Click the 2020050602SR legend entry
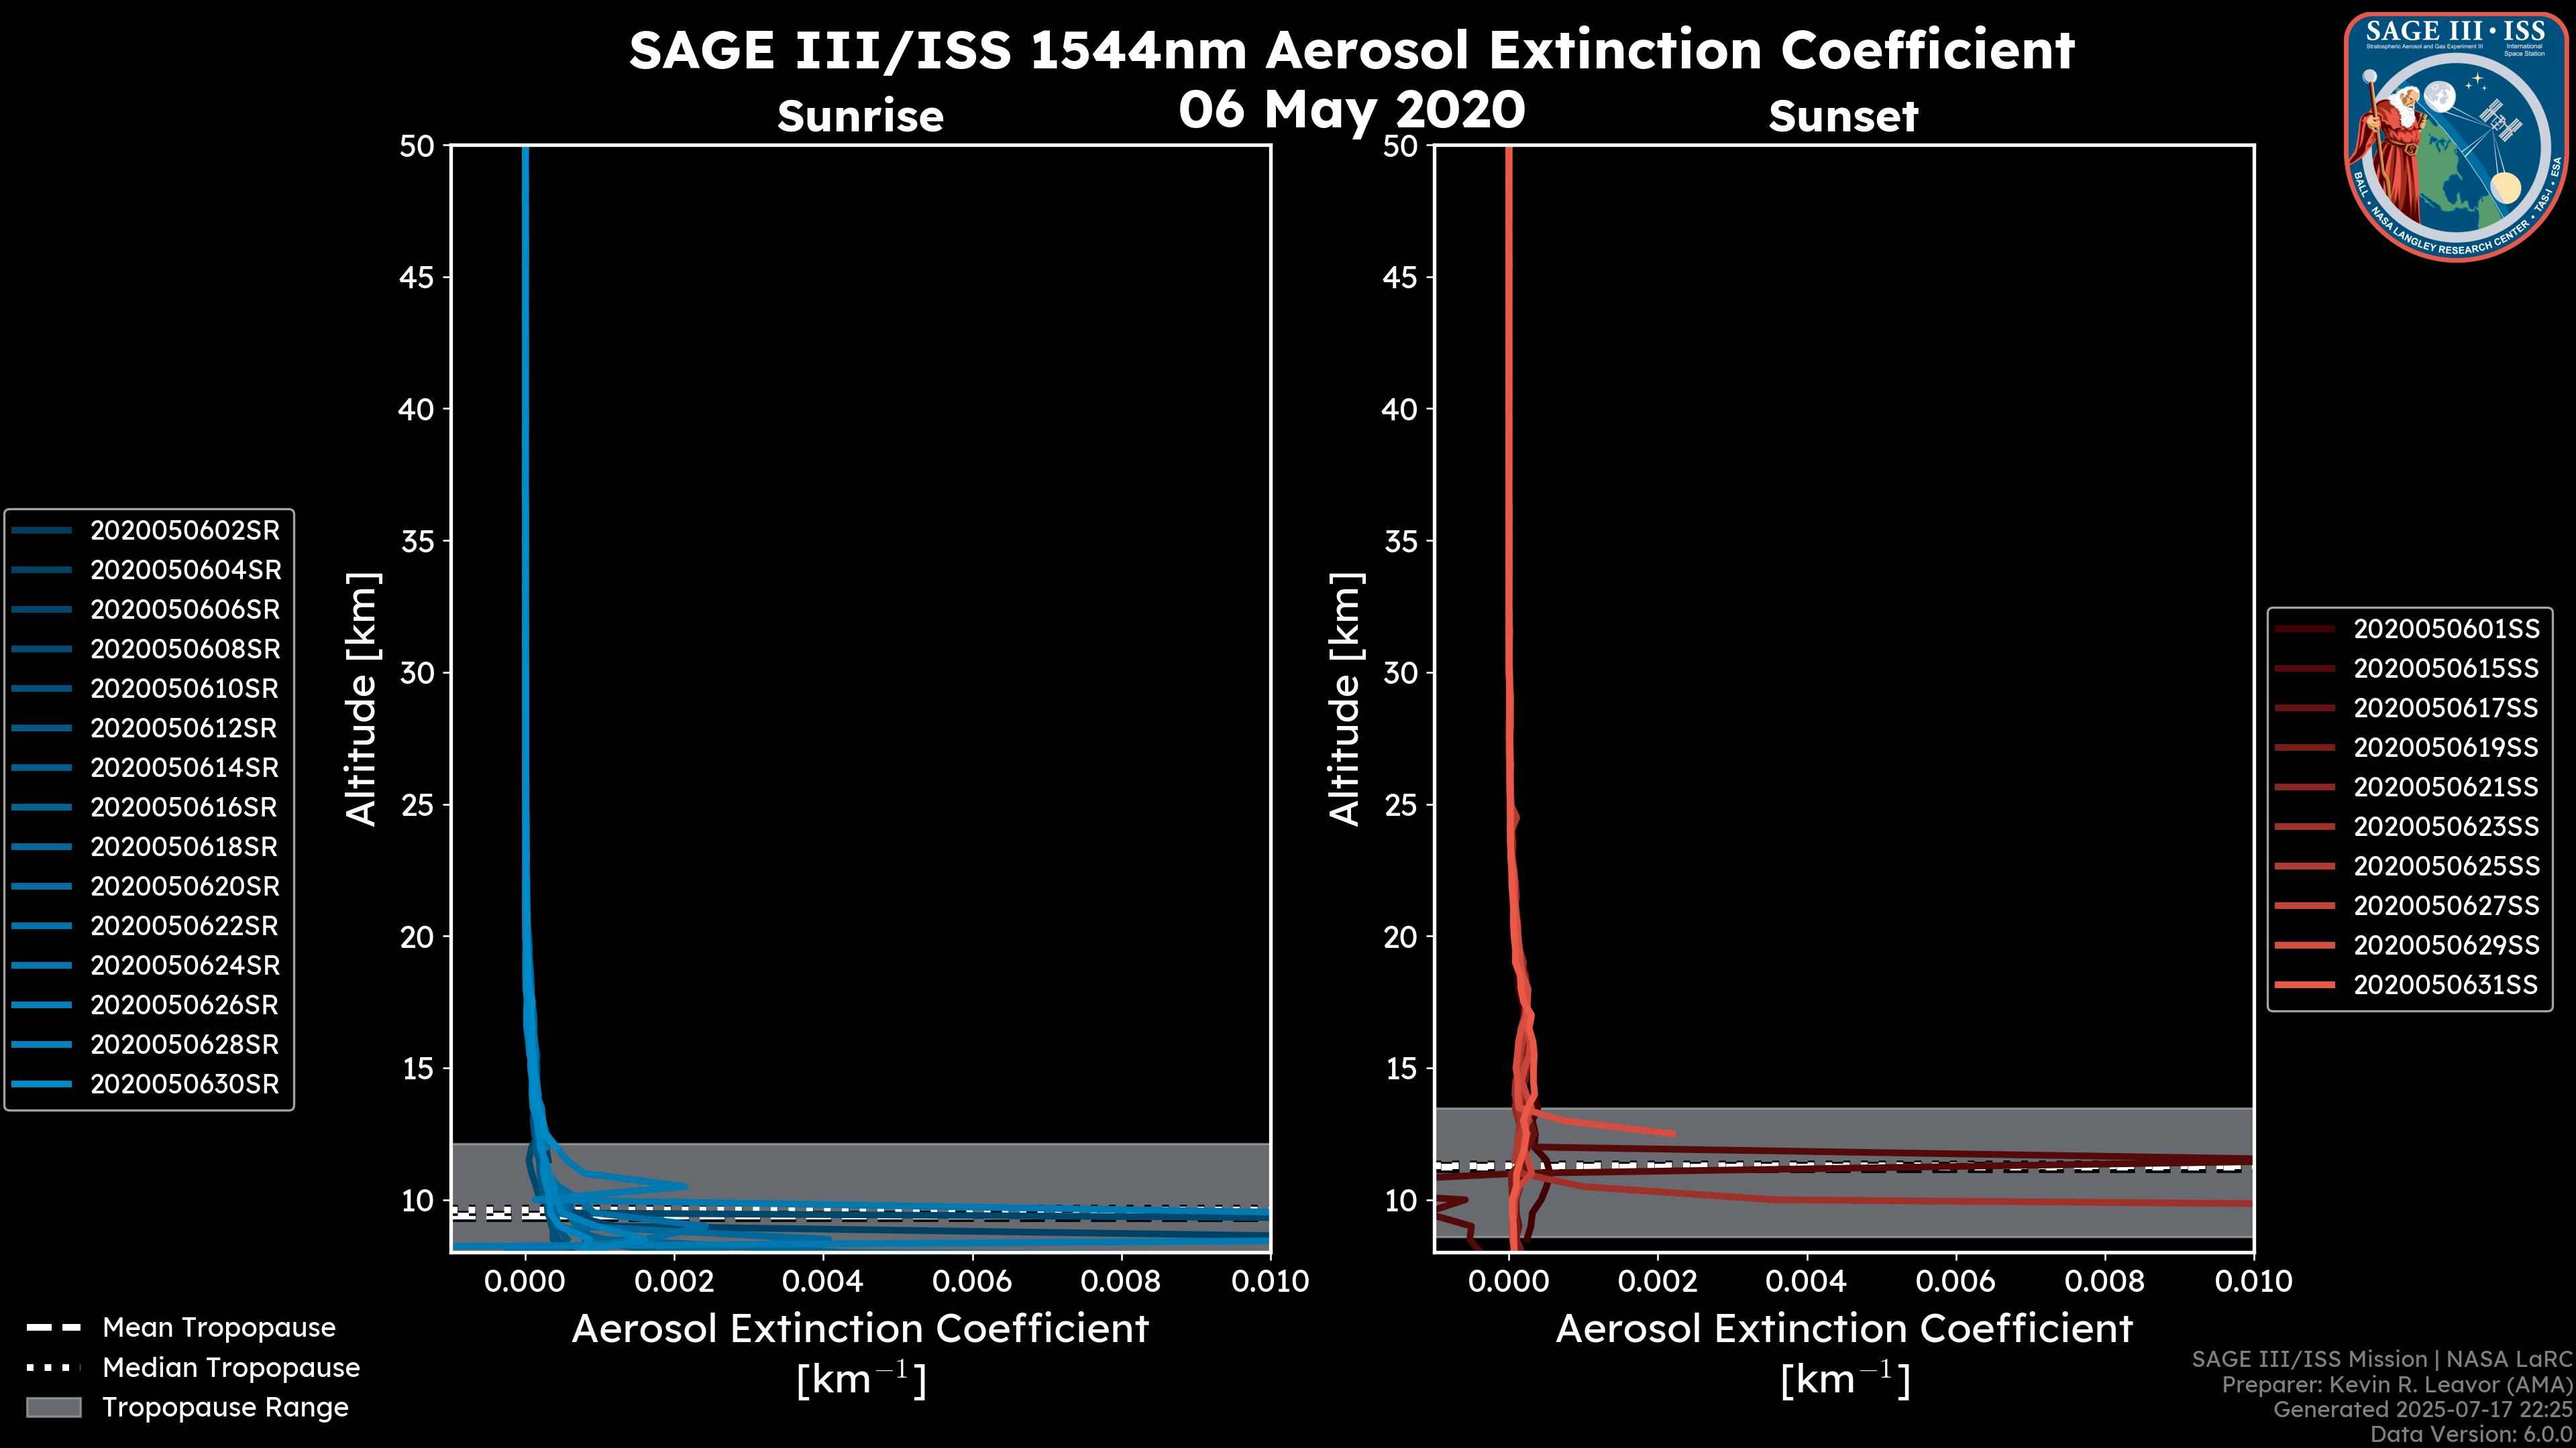2576x1448 pixels. (x=185, y=531)
